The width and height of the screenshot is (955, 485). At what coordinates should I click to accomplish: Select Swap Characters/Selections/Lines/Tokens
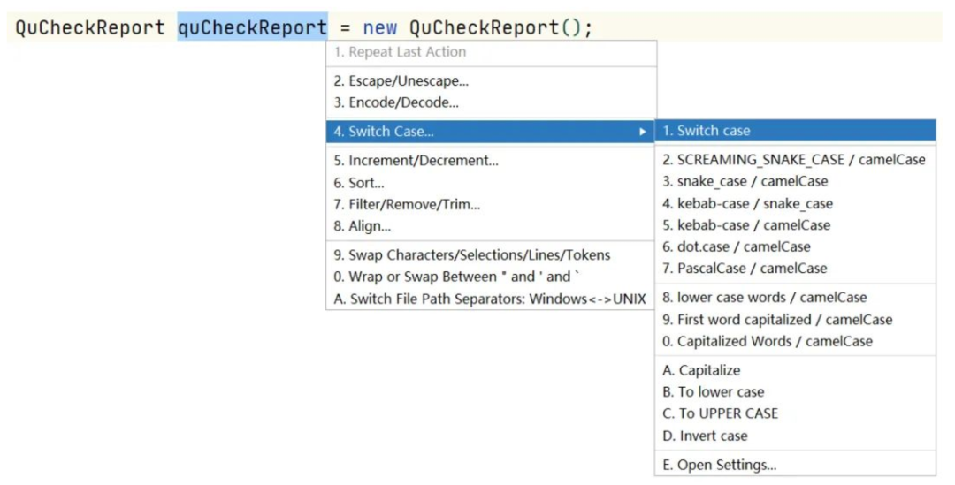click(x=472, y=255)
